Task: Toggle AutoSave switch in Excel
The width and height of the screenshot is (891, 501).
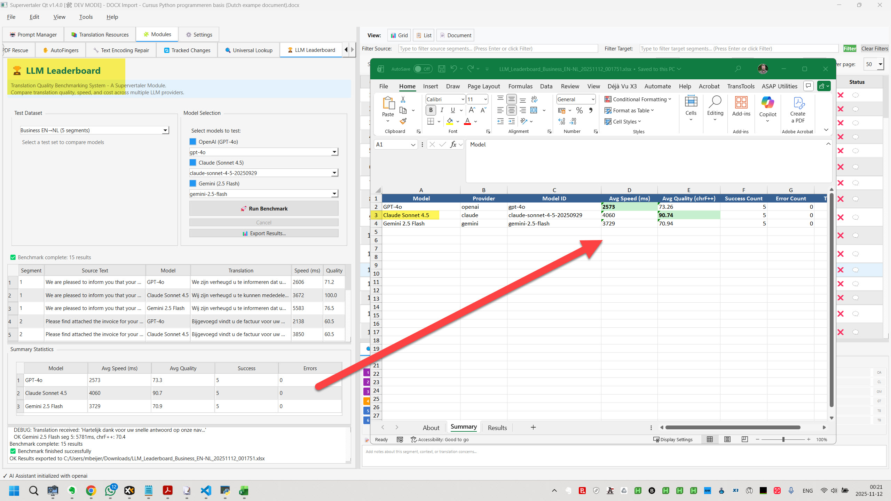Action: (x=423, y=69)
